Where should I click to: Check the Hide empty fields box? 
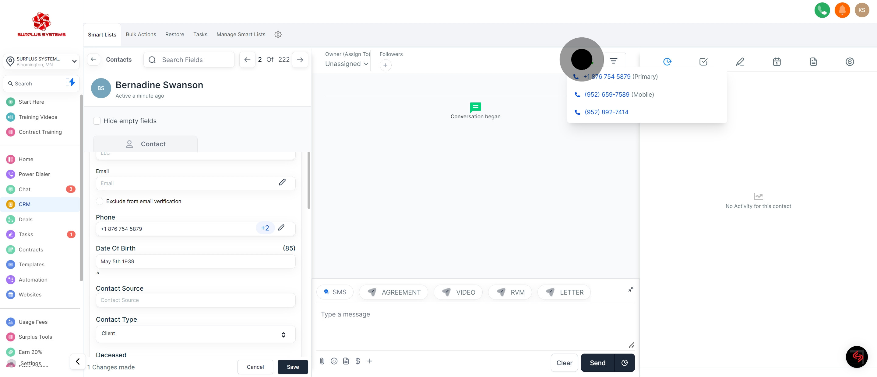pyautogui.click(x=97, y=121)
